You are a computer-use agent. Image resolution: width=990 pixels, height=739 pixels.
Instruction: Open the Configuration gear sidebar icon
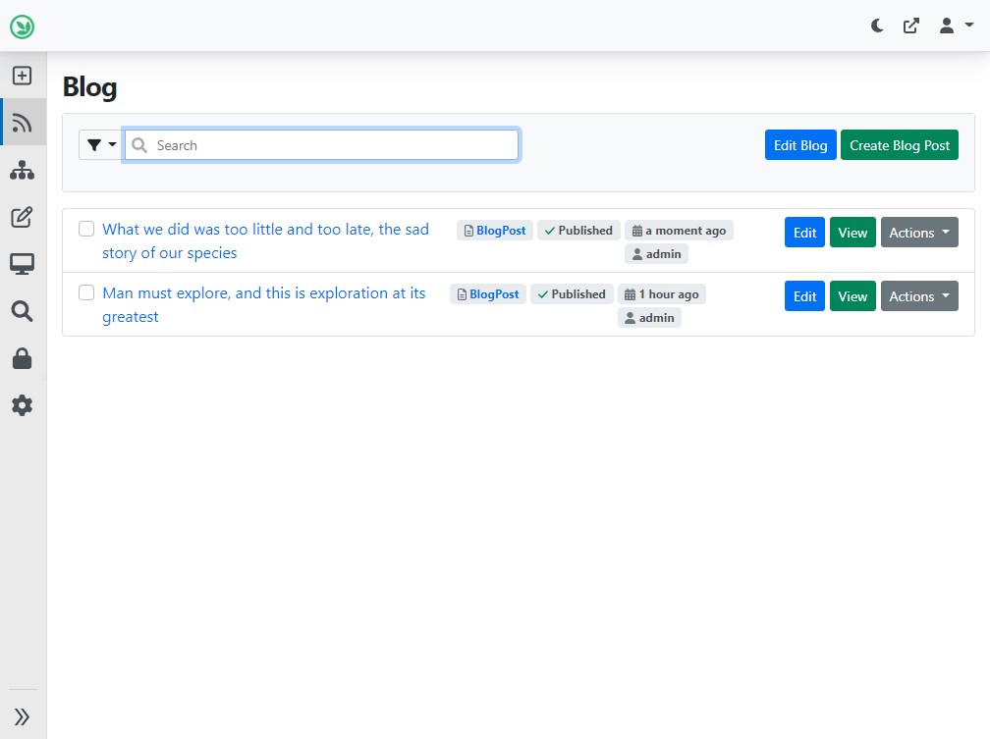tap(22, 405)
